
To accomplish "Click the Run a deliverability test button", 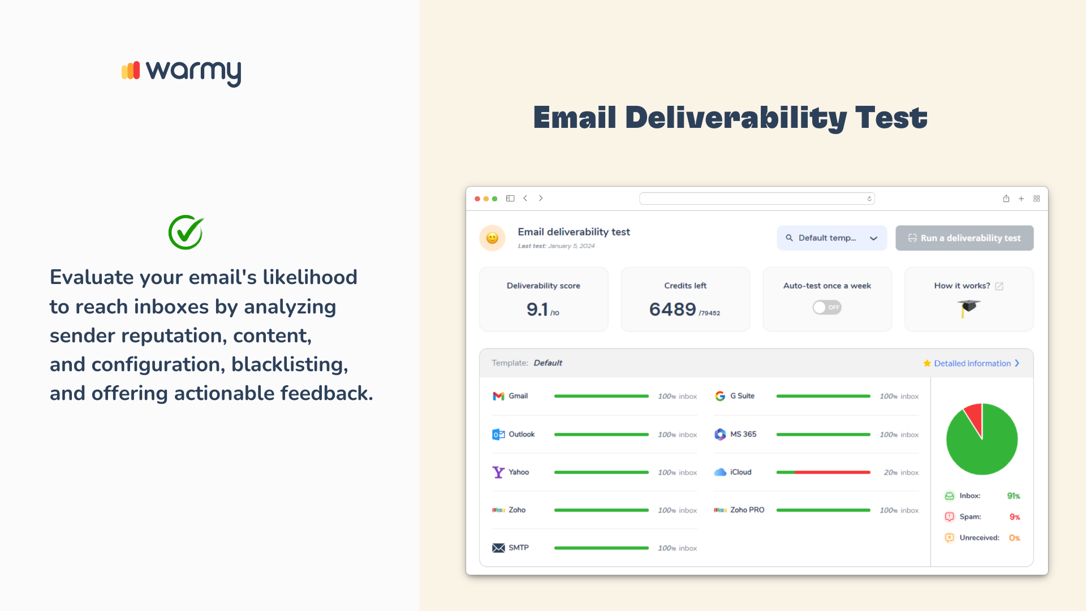I will coord(964,238).
